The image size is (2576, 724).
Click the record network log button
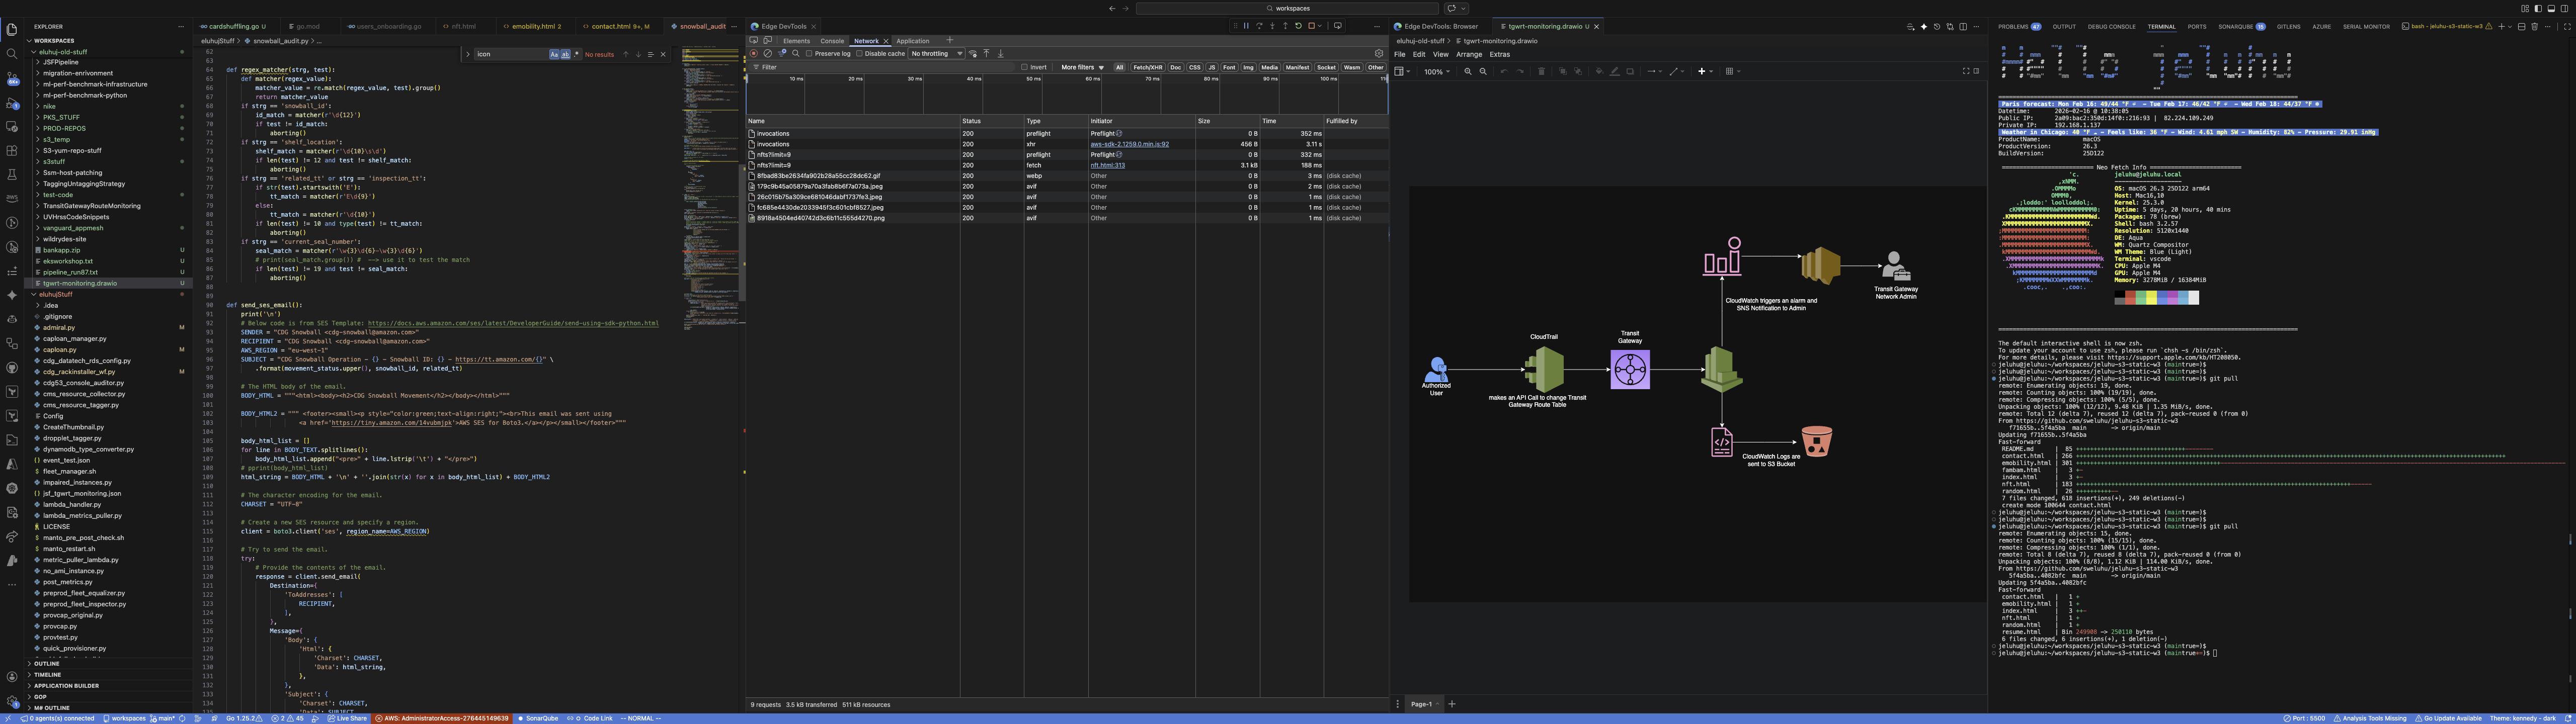754,53
